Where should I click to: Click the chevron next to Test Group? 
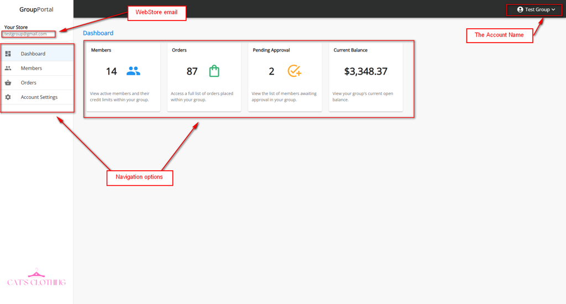(x=553, y=9)
